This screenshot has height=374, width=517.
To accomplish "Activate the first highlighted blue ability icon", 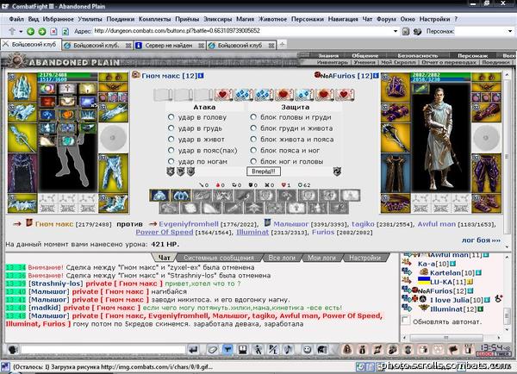I will [160, 196].
